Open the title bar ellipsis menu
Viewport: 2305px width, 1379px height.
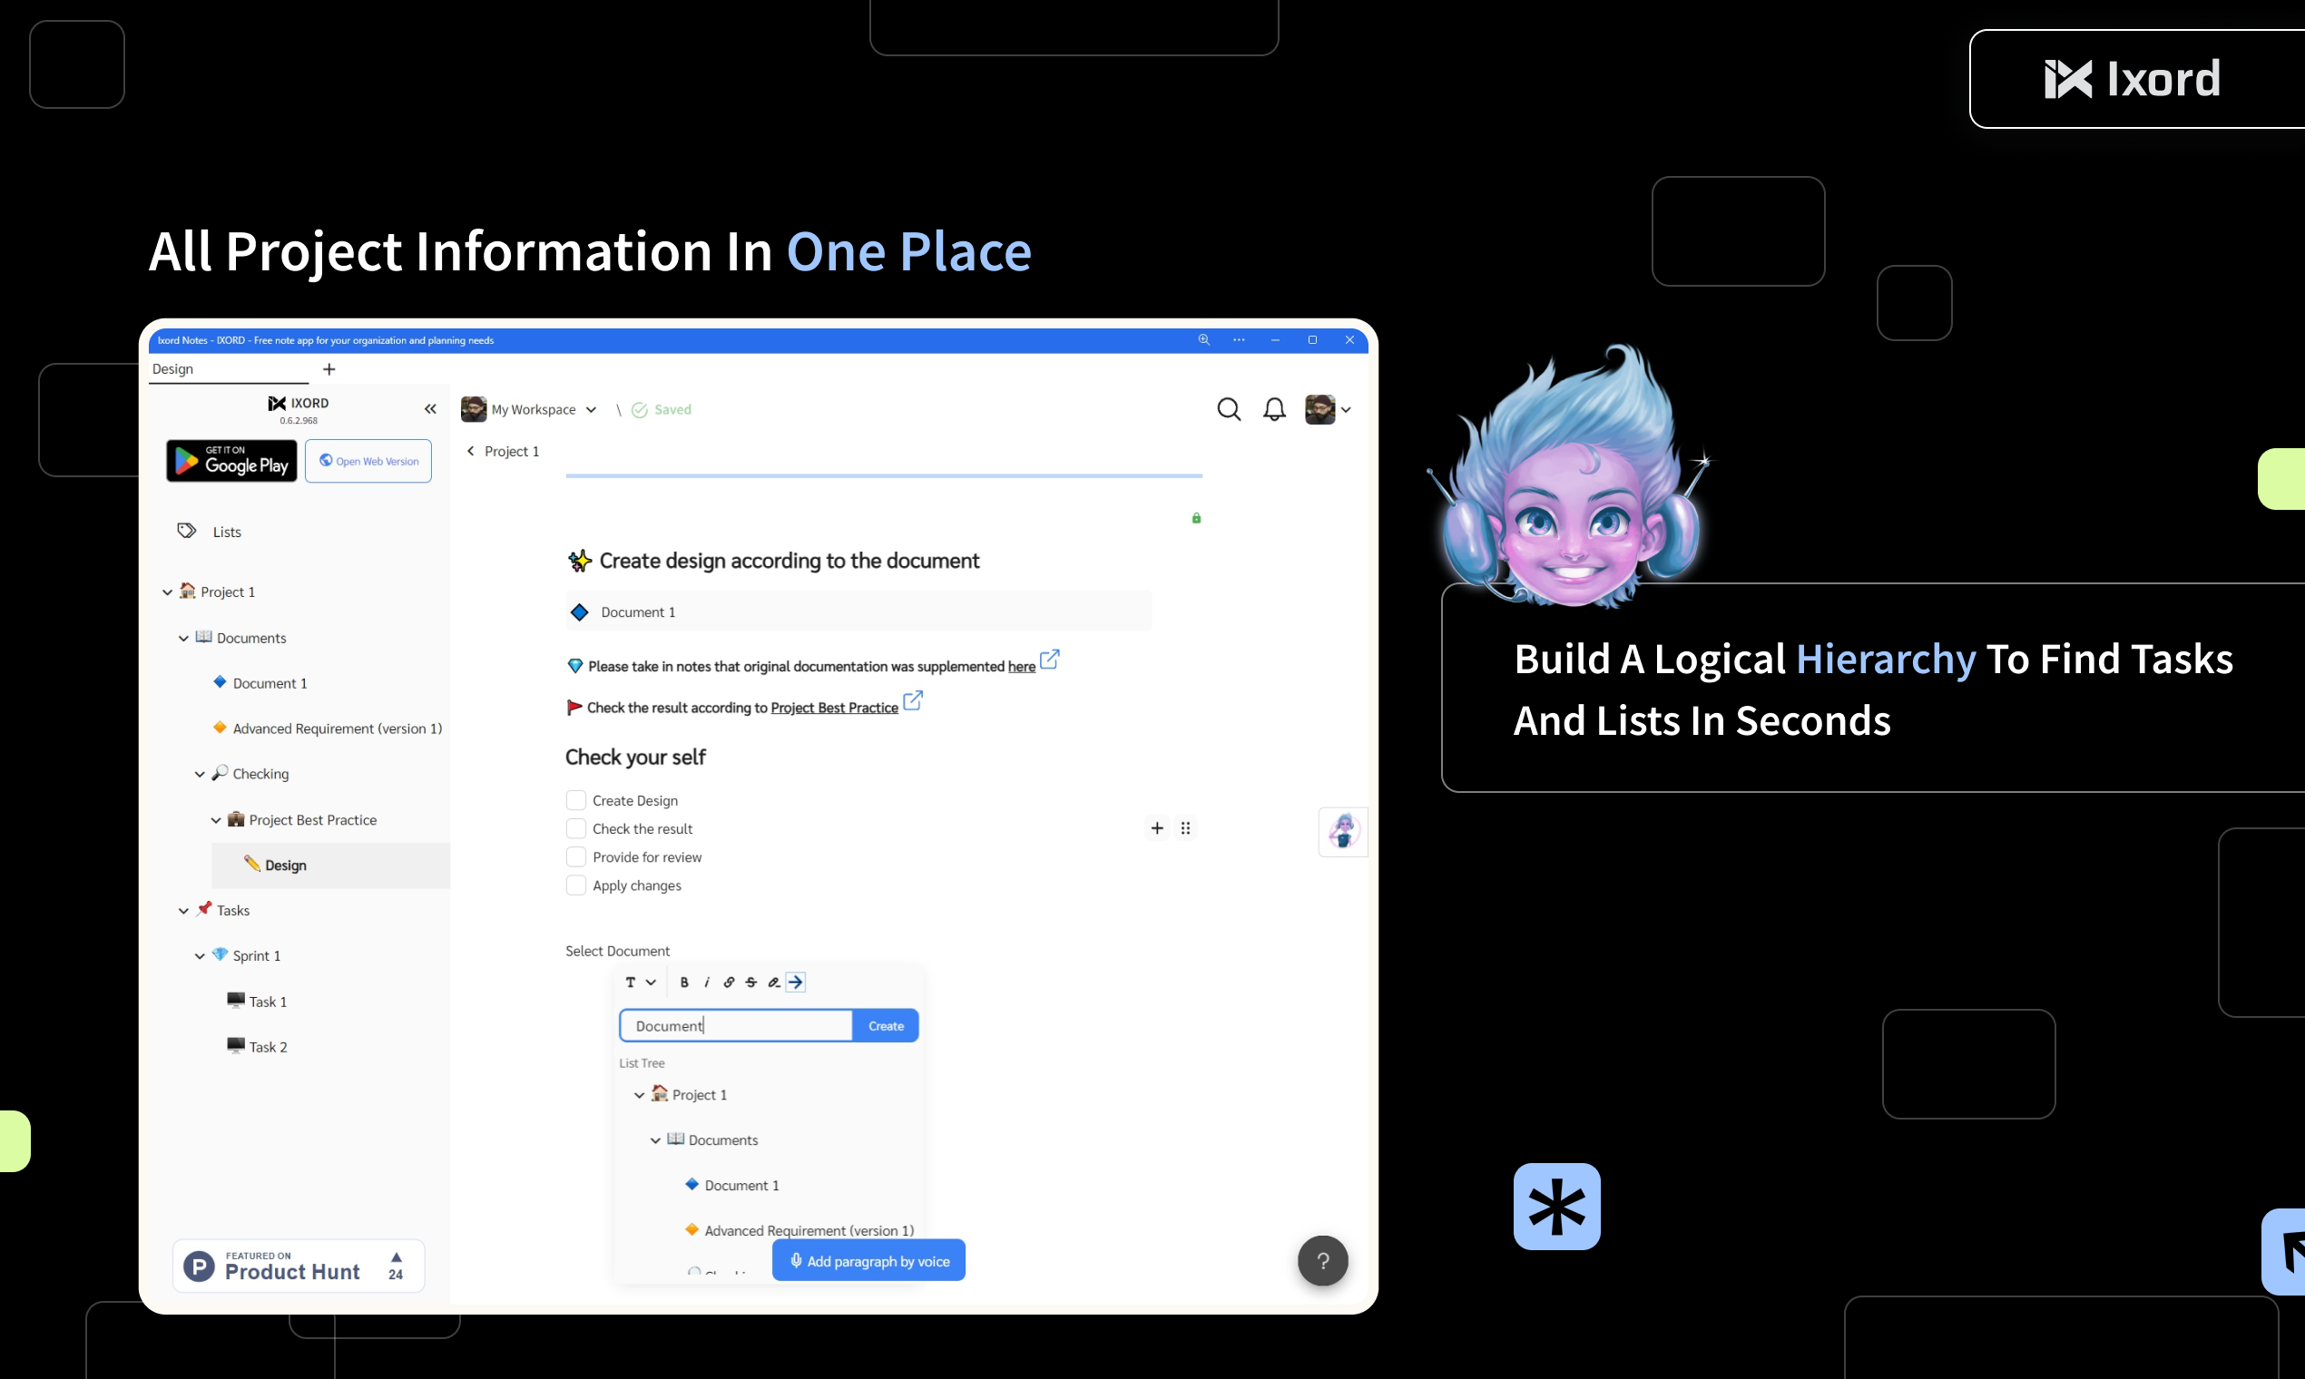click(1239, 339)
